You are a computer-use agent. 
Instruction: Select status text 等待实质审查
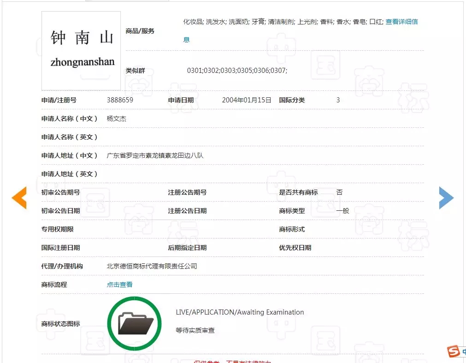(195, 330)
